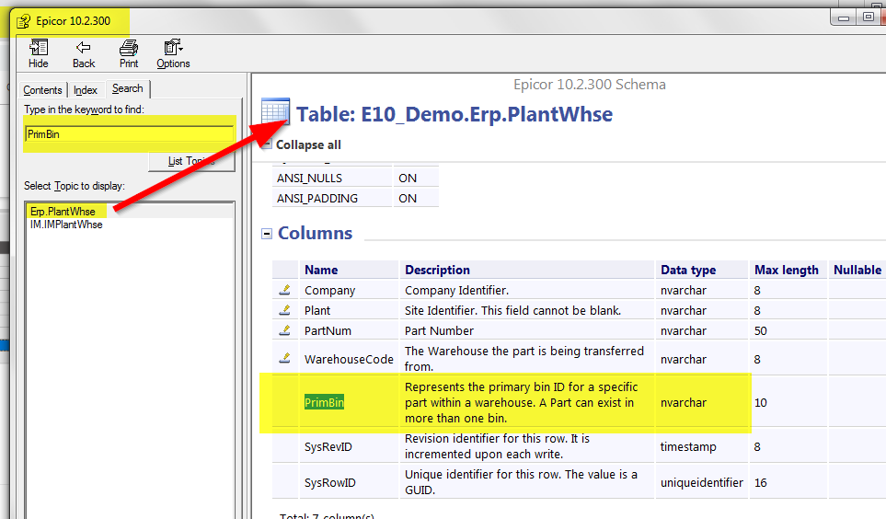Maximize the Epicor help window
Image resolution: width=886 pixels, height=519 pixels.
869,17
